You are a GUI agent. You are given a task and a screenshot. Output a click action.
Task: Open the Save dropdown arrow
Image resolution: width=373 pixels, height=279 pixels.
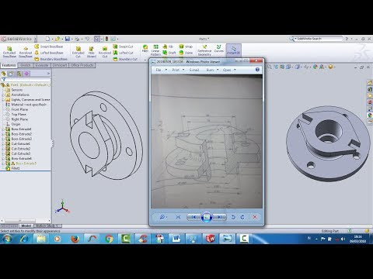click(x=71, y=39)
